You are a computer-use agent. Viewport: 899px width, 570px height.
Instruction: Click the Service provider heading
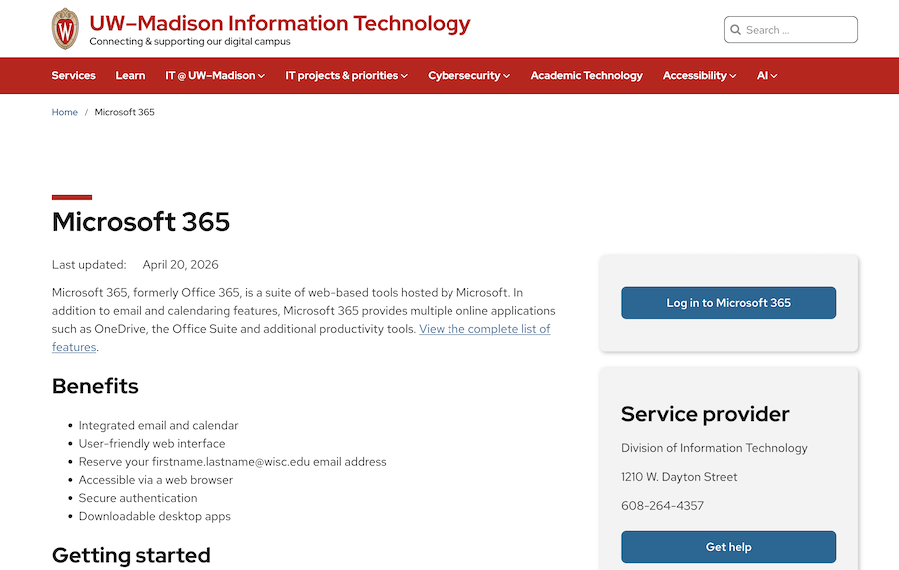(x=705, y=414)
